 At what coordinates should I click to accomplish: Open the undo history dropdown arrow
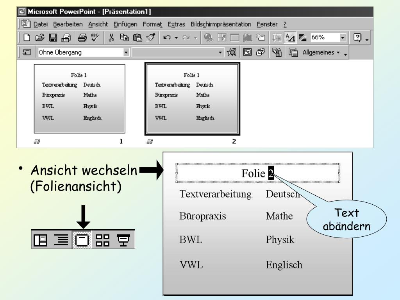[x=176, y=38]
